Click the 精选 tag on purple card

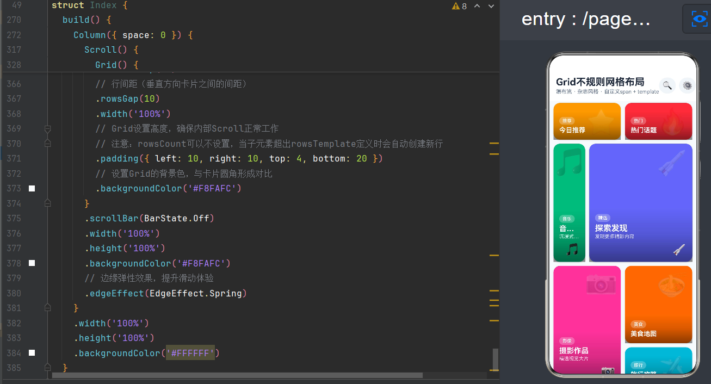click(603, 218)
